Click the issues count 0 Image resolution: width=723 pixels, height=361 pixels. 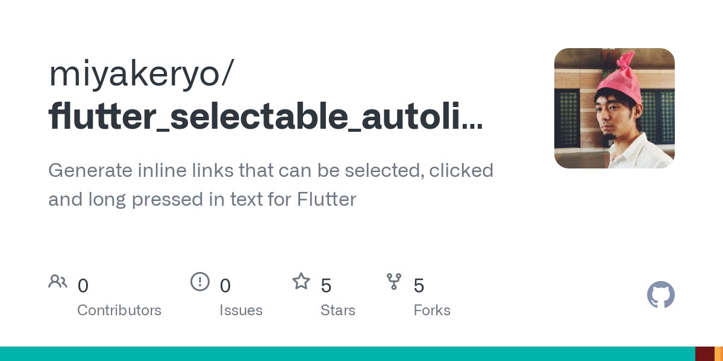pos(225,286)
